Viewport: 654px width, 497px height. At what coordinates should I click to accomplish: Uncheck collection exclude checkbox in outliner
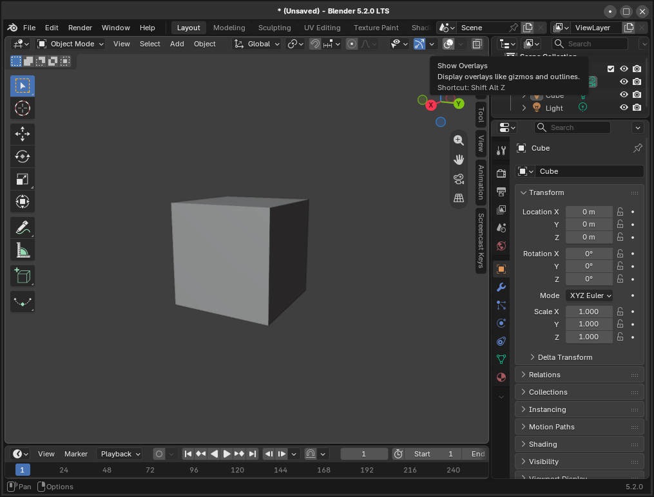tap(611, 69)
